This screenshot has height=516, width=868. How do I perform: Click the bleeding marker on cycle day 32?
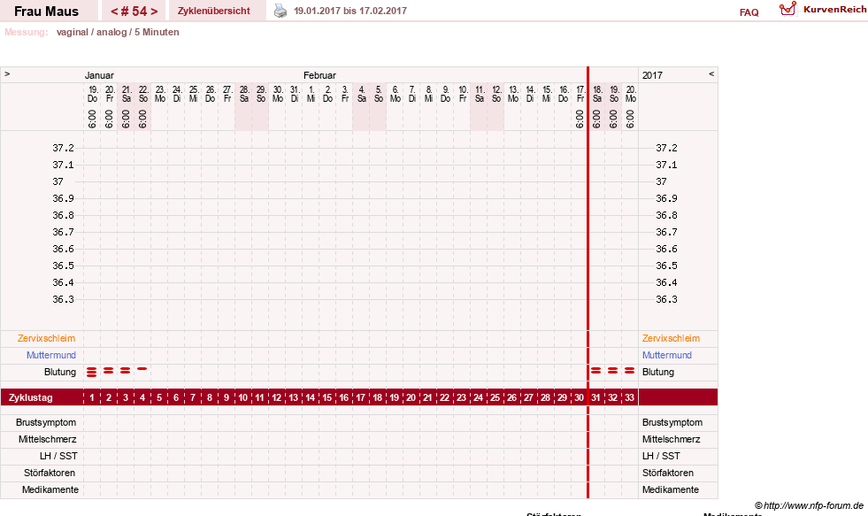pos(613,370)
